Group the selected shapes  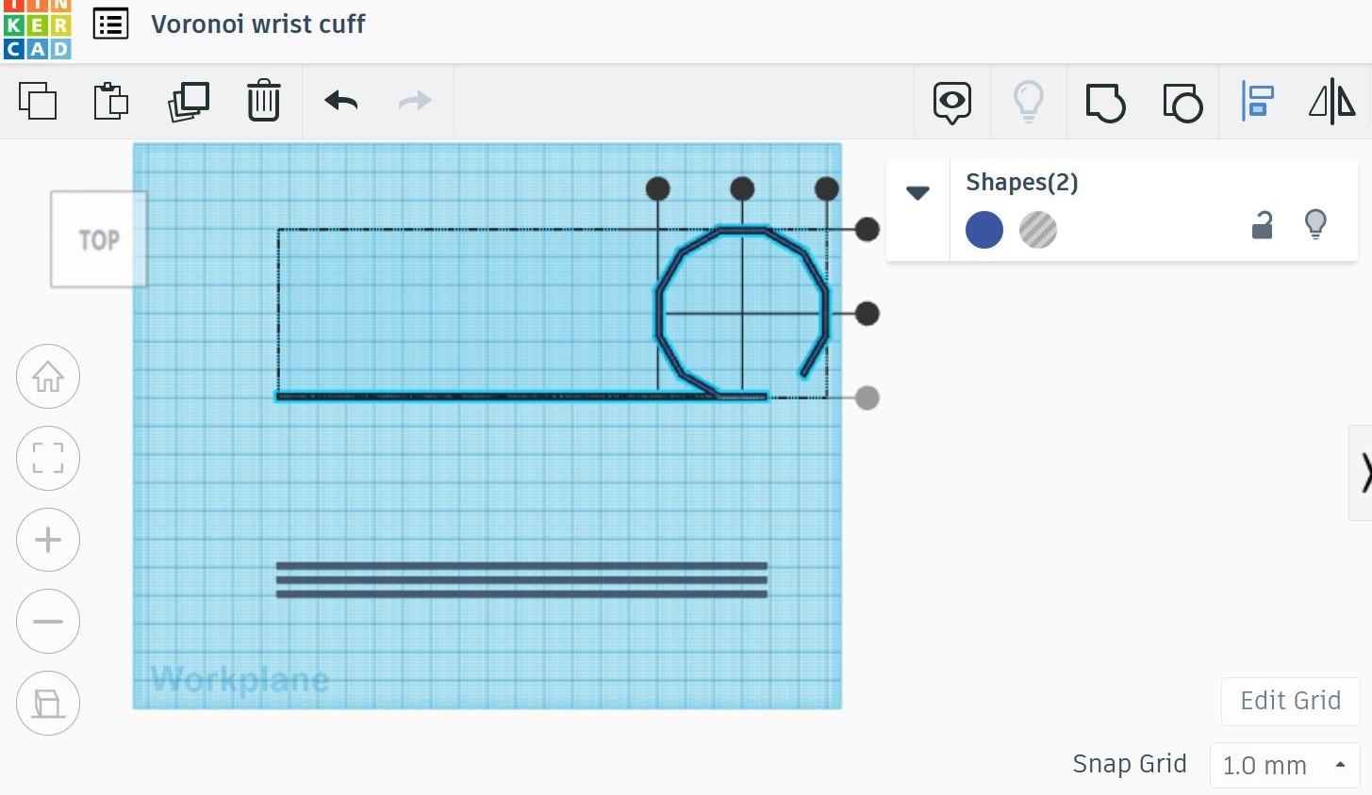tap(1105, 102)
